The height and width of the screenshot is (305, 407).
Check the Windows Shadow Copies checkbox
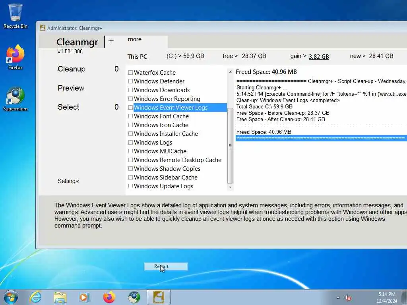[x=130, y=168]
